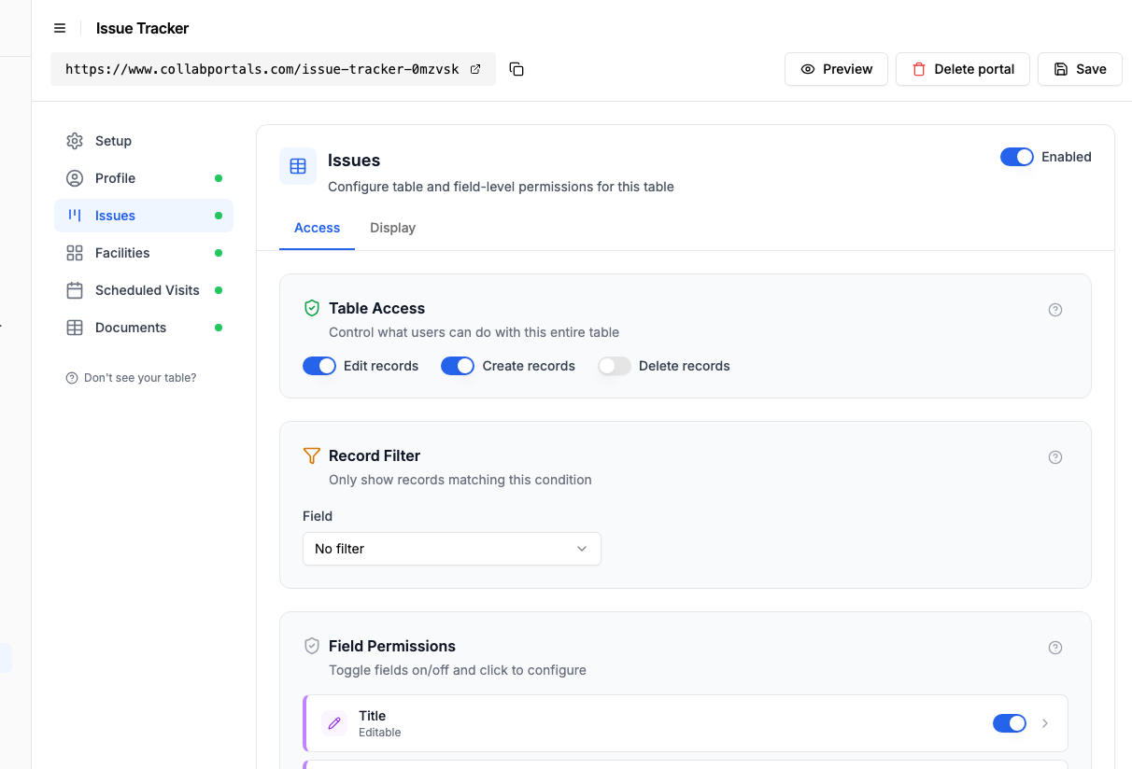Expand the Title field chevron
This screenshot has width=1132, height=769.
point(1045,723)
